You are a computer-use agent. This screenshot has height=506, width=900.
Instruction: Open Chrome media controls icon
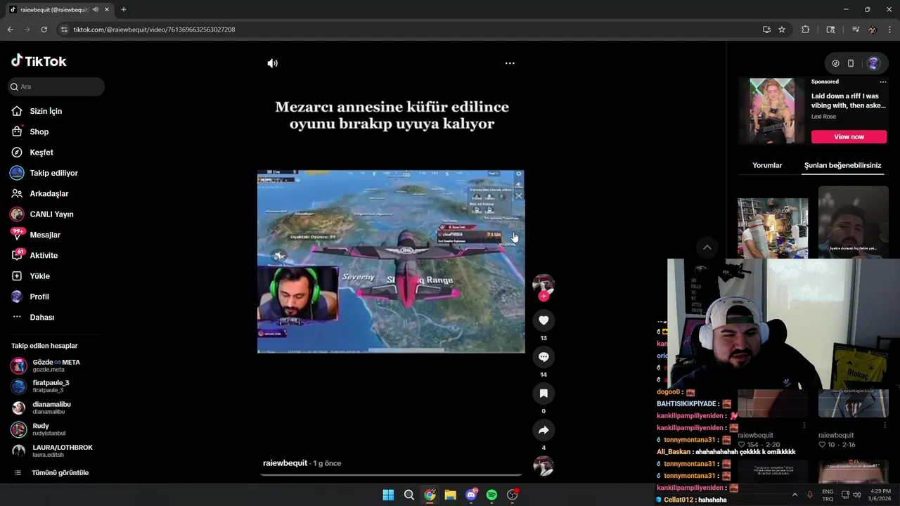[856, 30]
